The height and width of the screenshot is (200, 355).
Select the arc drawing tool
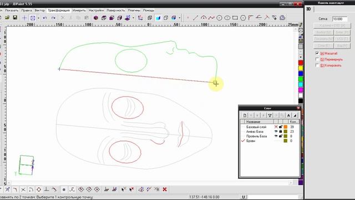(204, 18)
